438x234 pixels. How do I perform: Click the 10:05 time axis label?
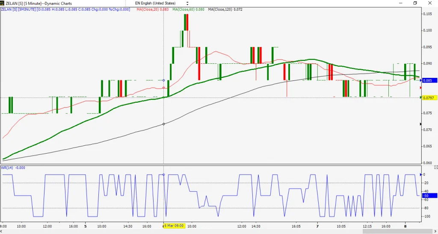click(x=341, y=226)
